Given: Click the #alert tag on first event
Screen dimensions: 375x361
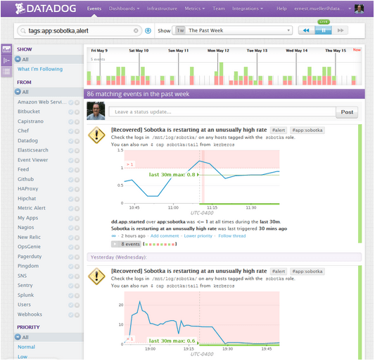Looking at the screenshot, I should coord(279,130).
